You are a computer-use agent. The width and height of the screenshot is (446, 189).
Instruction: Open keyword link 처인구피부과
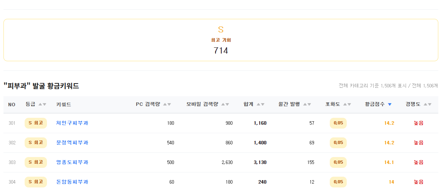72,123
